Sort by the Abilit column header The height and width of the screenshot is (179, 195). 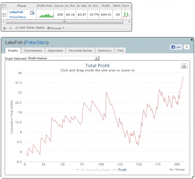click(117, 6)
